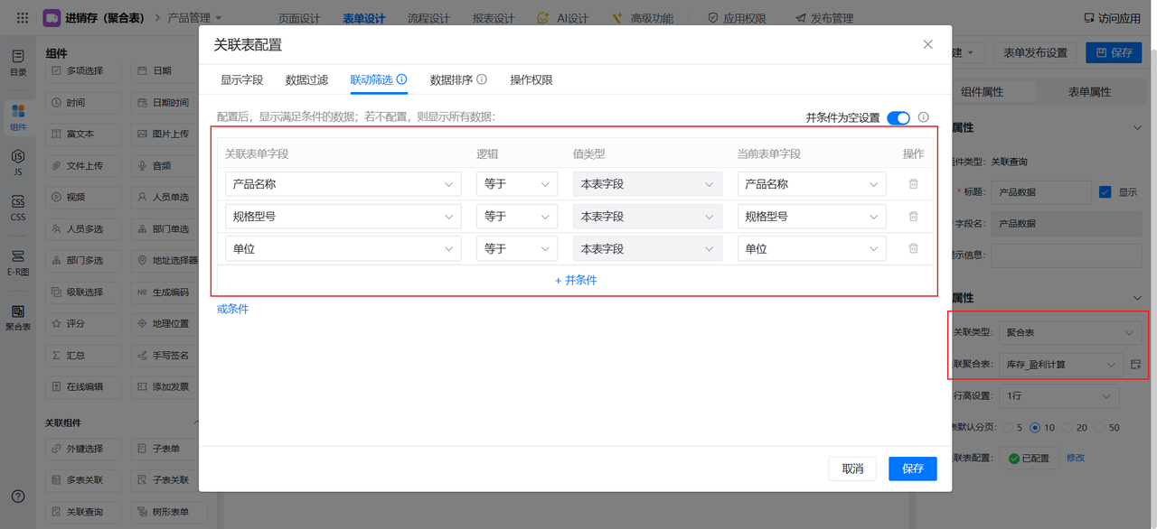Screen dimensions: 1157x529
Task: Expand the 等于 logic dropdown in 单位 row
Action: (x=516, y=248)
